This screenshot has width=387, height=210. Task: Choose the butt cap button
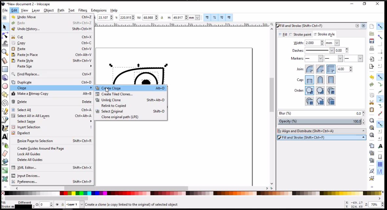(x=310, y=80)
